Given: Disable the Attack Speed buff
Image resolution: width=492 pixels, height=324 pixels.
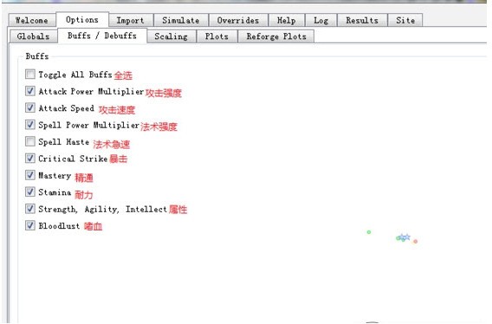Looking at the screenshot, I should pos(30,107).
